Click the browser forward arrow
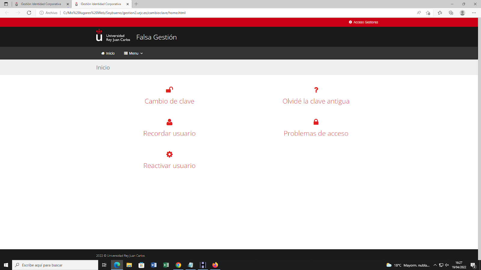The height and width of the screenshot is (270, 481). coord(18,13)
